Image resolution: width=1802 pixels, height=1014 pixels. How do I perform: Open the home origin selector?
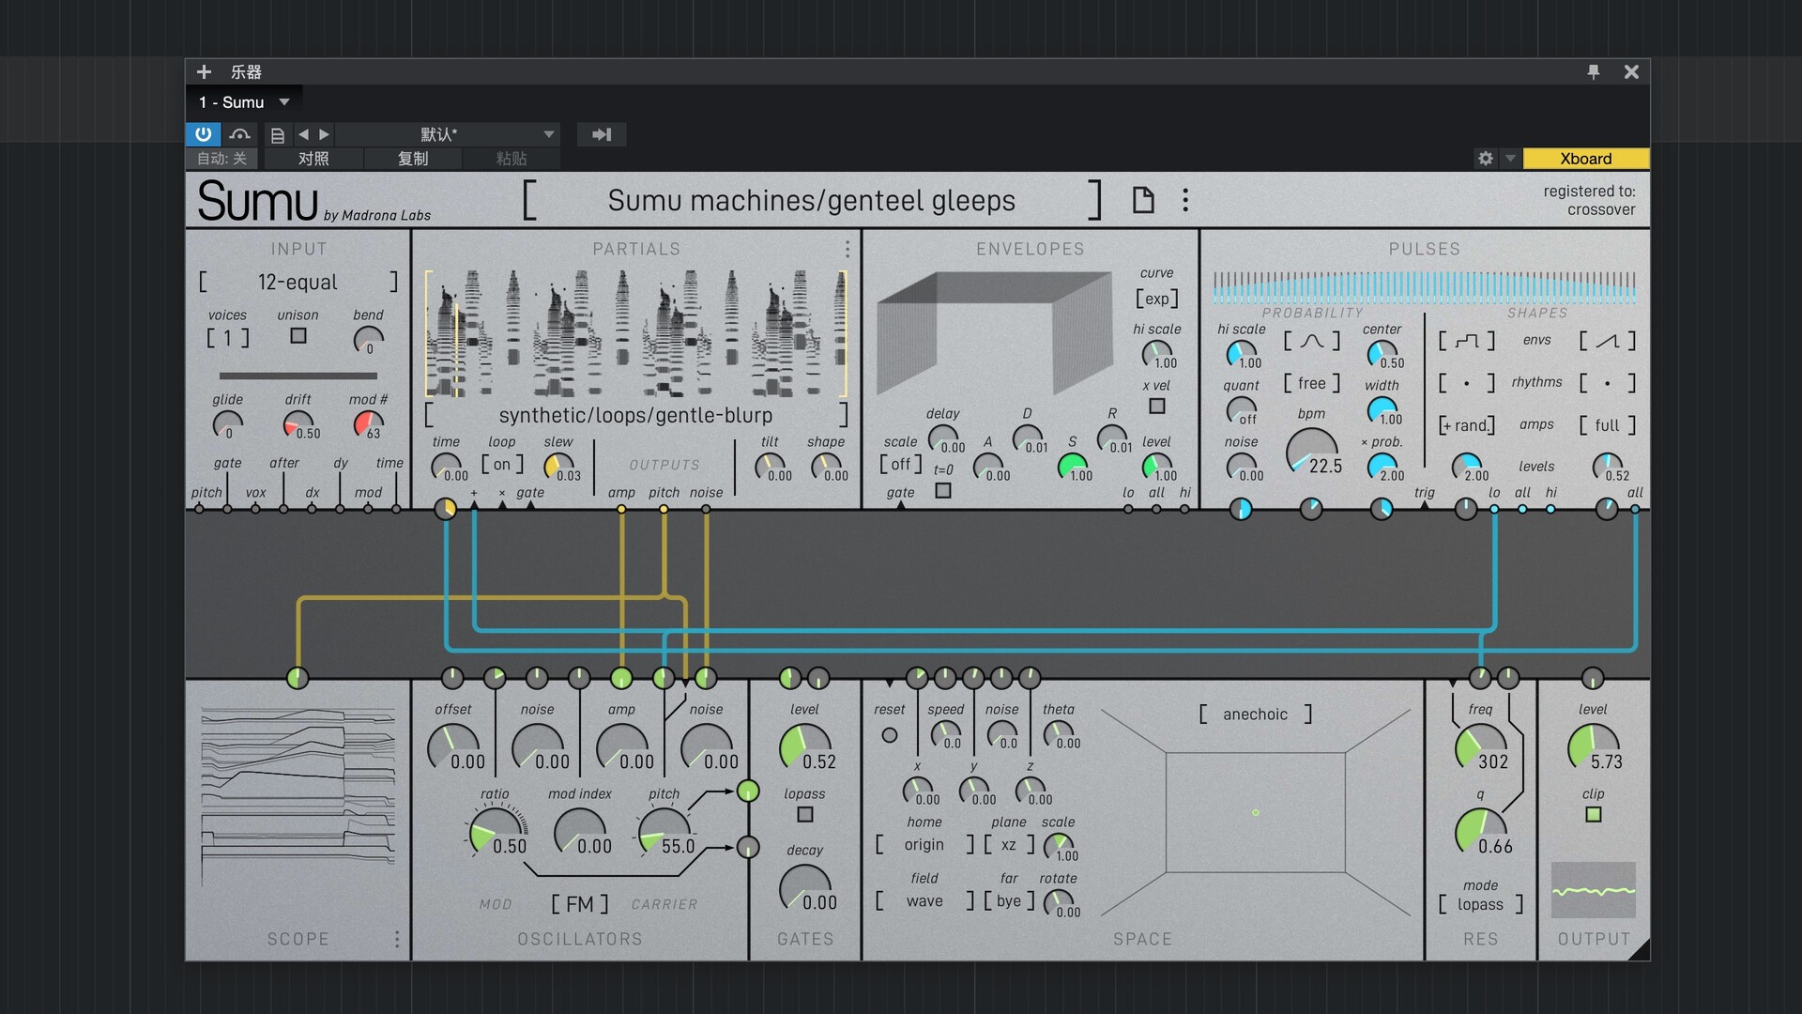[x=924, y=844]
